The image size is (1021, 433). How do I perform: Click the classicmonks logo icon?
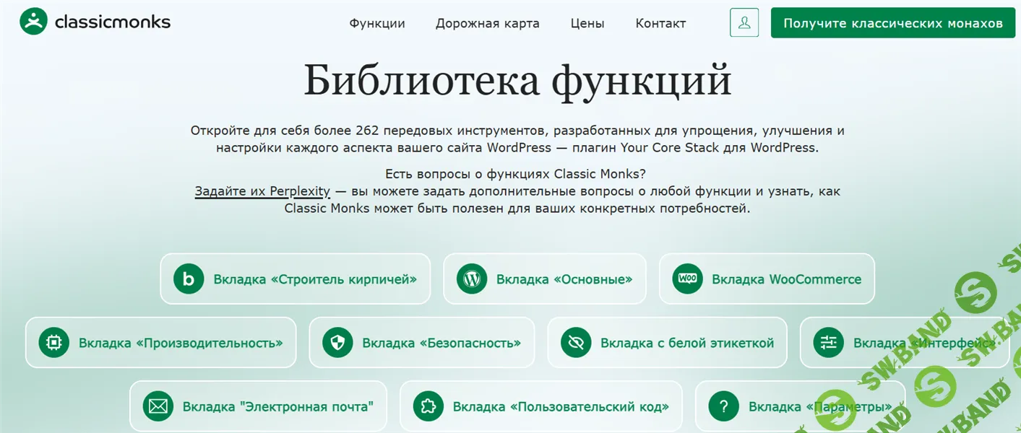tap(33, 22)
